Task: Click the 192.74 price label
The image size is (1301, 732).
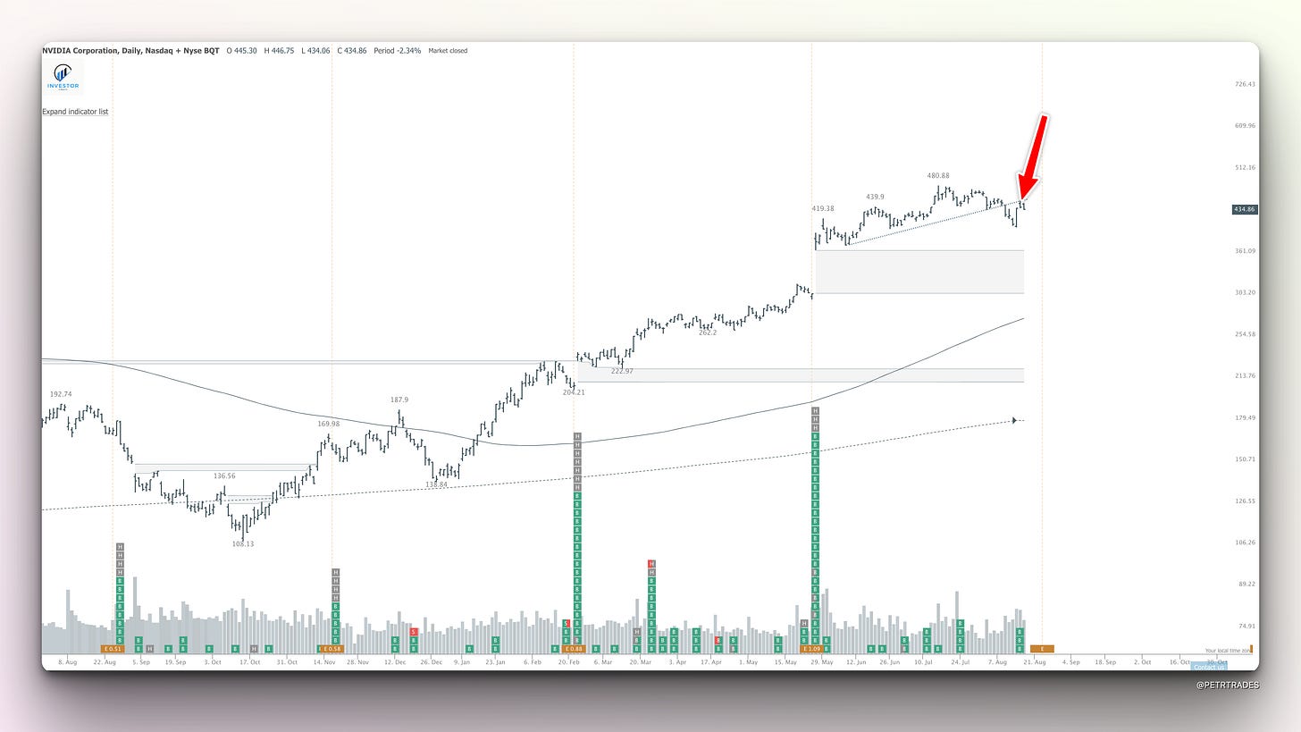Action: pos(61,393)
